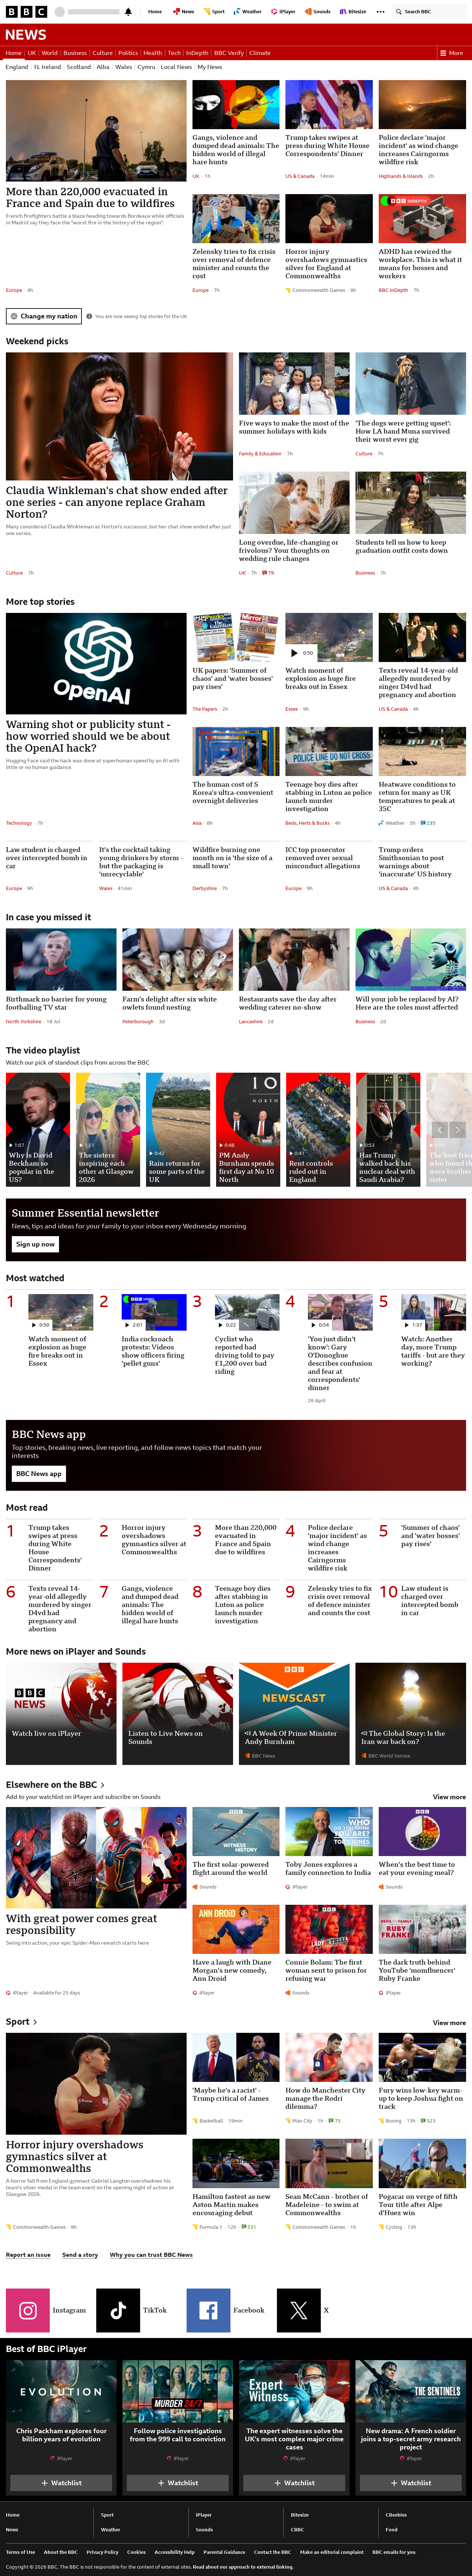The height and width of the screenshot is (2576, 472).
Task: Open the Politics tab in news navigation
Action: coord(128,53)
